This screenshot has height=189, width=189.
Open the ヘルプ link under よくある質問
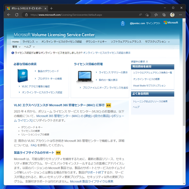click(136, 107)
